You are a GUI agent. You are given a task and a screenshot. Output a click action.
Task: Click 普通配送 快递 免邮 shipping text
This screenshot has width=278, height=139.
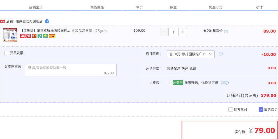[182, 69]
